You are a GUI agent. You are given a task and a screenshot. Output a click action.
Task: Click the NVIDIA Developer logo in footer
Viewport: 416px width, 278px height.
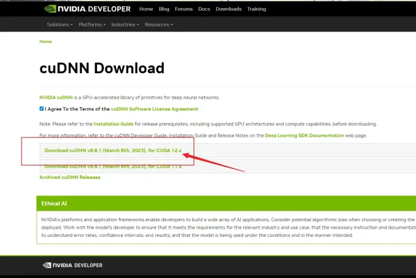(x=72, y=265)
